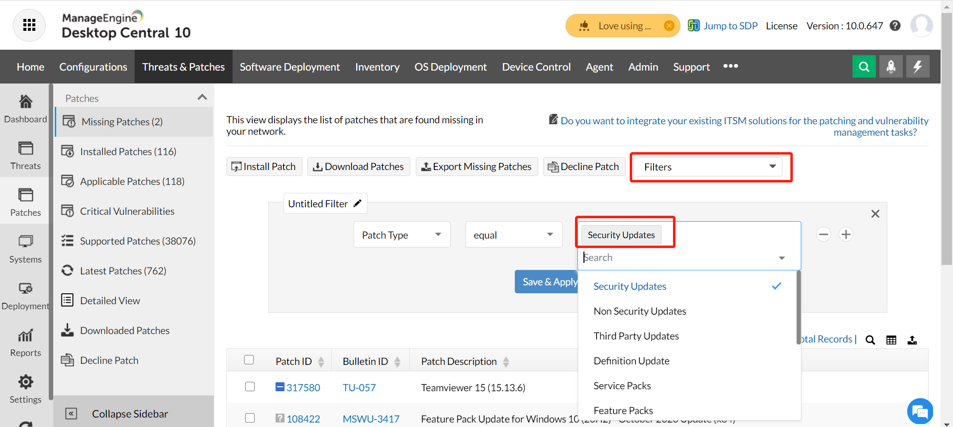Image resolution: width=953 pixels, height=427 pixels.
Task: Close the filter panel
Action: click(x=875, y=214)
